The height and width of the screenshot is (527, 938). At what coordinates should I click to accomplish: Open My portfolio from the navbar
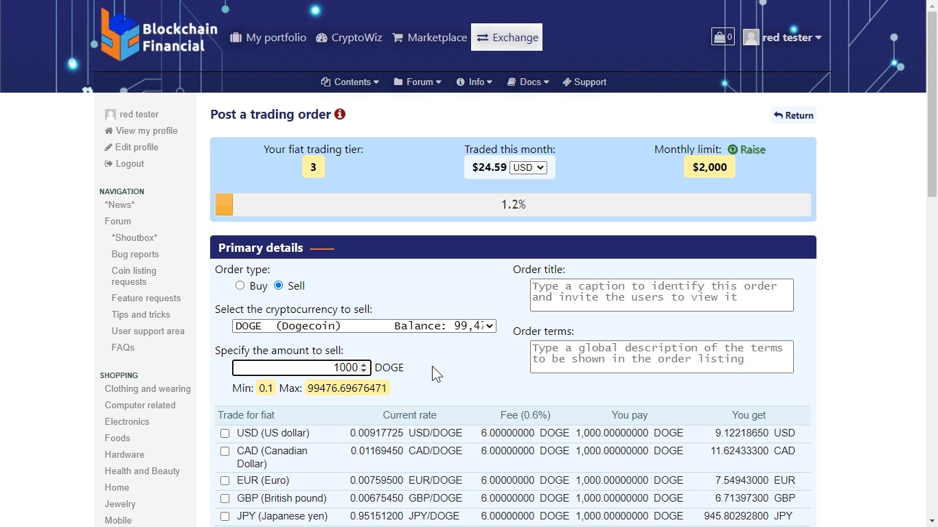tap(268, 38)
